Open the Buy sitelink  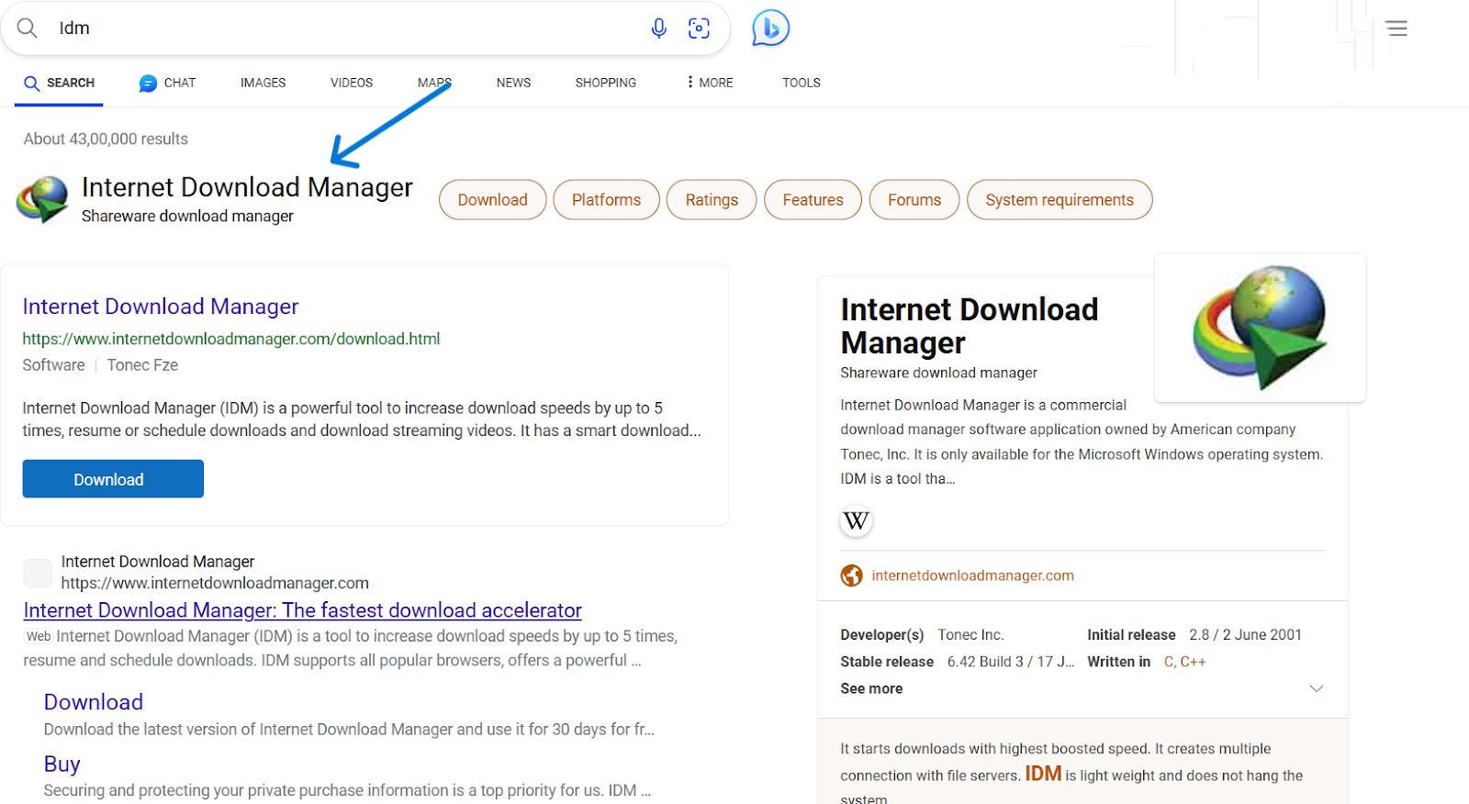coord(62,764)
